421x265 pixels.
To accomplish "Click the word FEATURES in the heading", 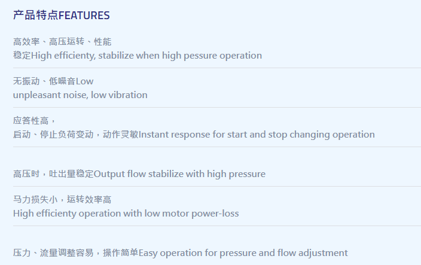I will [x=84, y=16].
